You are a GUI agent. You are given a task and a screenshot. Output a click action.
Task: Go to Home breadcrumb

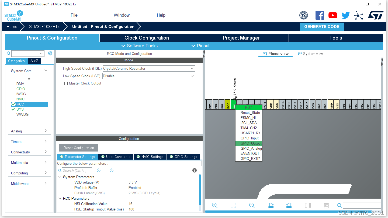click(x=12, y=27)
